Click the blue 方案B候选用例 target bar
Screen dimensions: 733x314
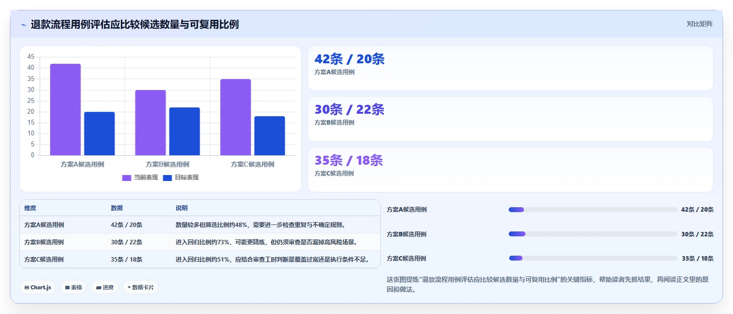(185, 132)
